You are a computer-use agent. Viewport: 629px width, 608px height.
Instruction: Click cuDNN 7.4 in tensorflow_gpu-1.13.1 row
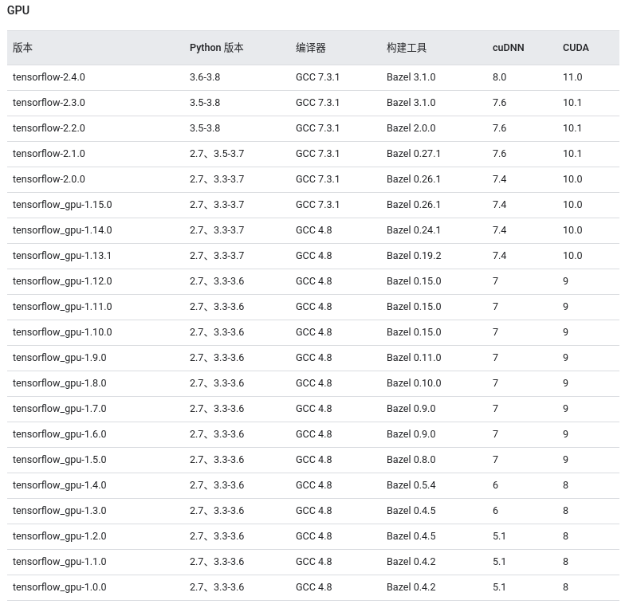[499, 256]
